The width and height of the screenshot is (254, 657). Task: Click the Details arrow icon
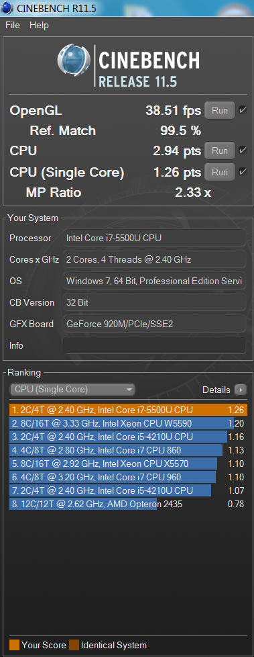pyautogui.click(x=240, y=390)
